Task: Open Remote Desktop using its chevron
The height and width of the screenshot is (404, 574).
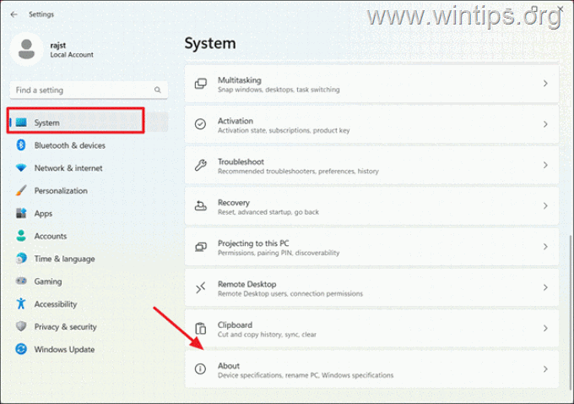Action: click(x=545, y=287)
